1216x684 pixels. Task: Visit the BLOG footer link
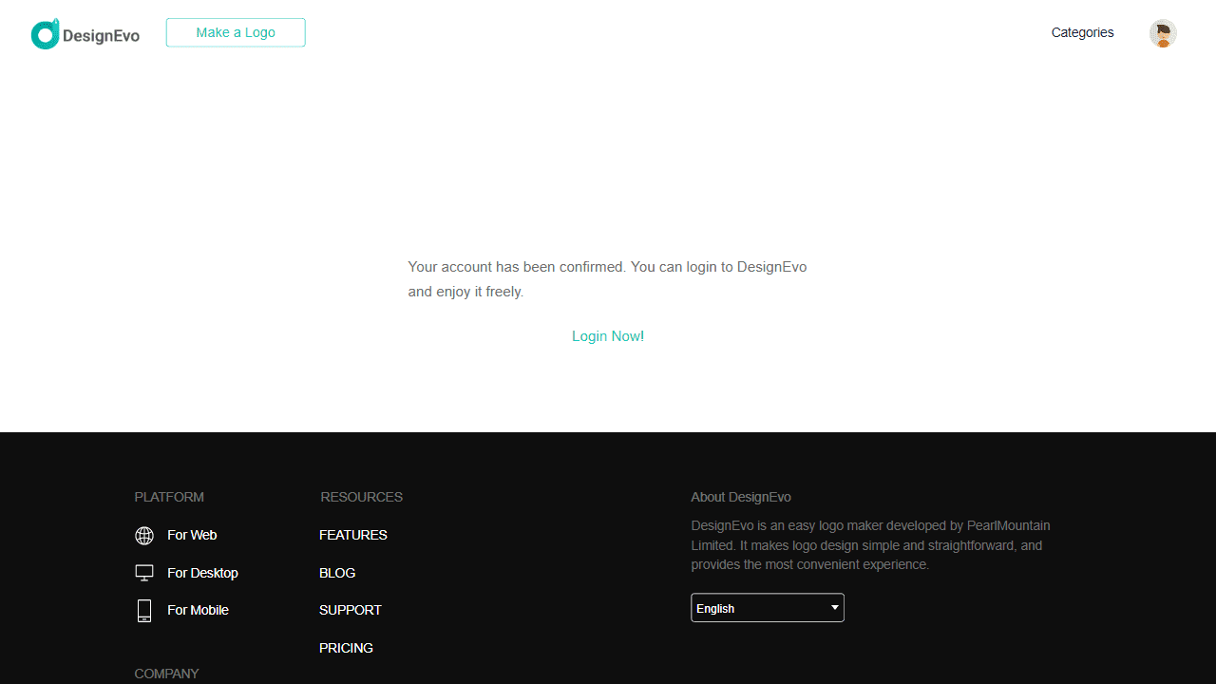[x=337, y=573]
